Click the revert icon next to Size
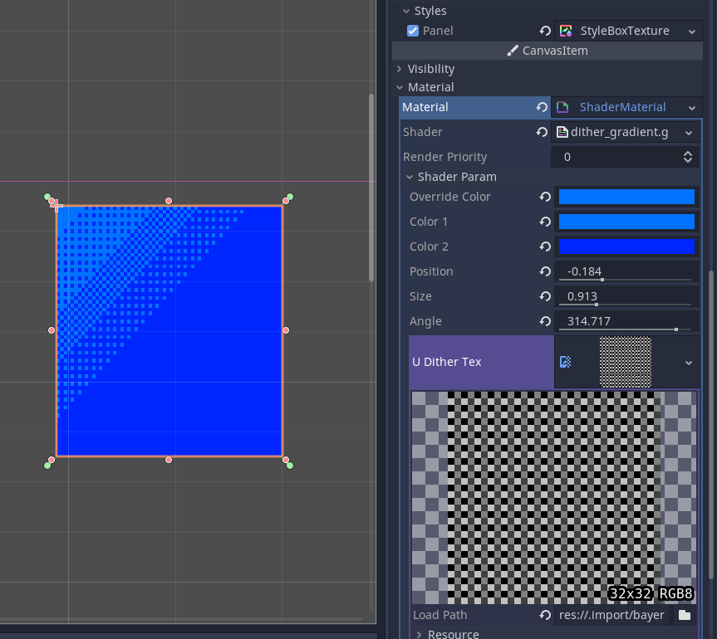Screen dimensions: 717x639 [x=545, y=296]
